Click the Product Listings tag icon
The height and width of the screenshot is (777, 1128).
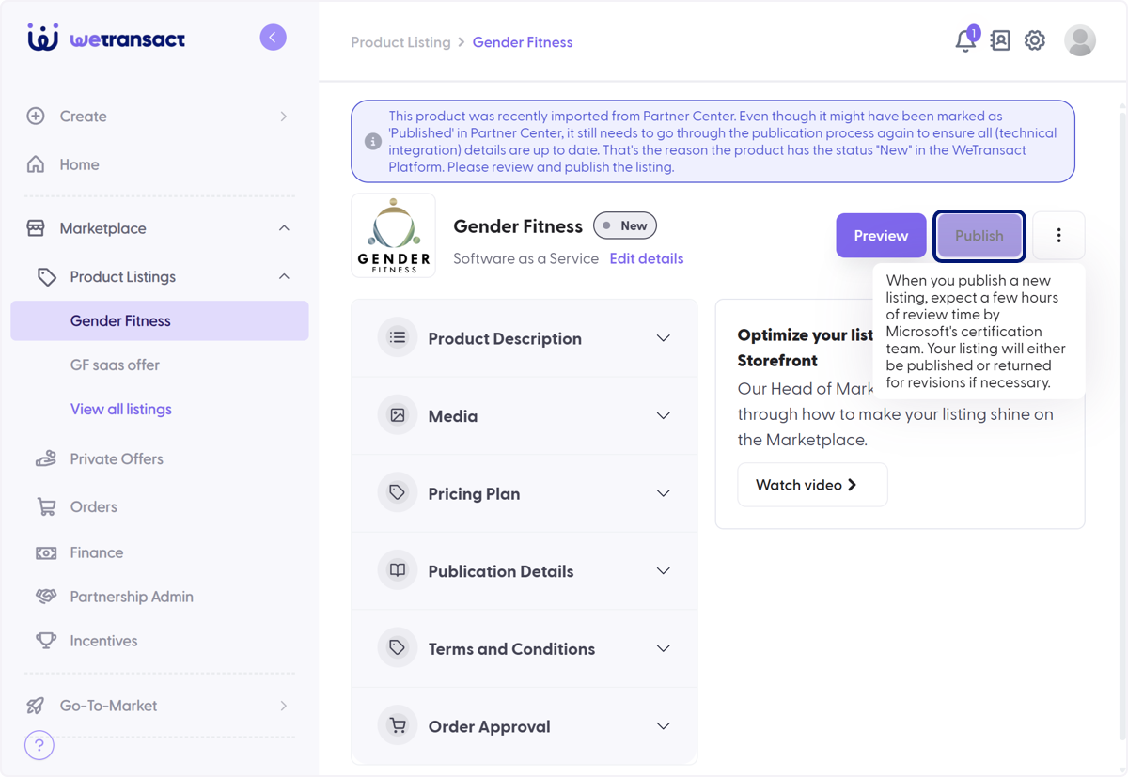(x=46, y=277)
